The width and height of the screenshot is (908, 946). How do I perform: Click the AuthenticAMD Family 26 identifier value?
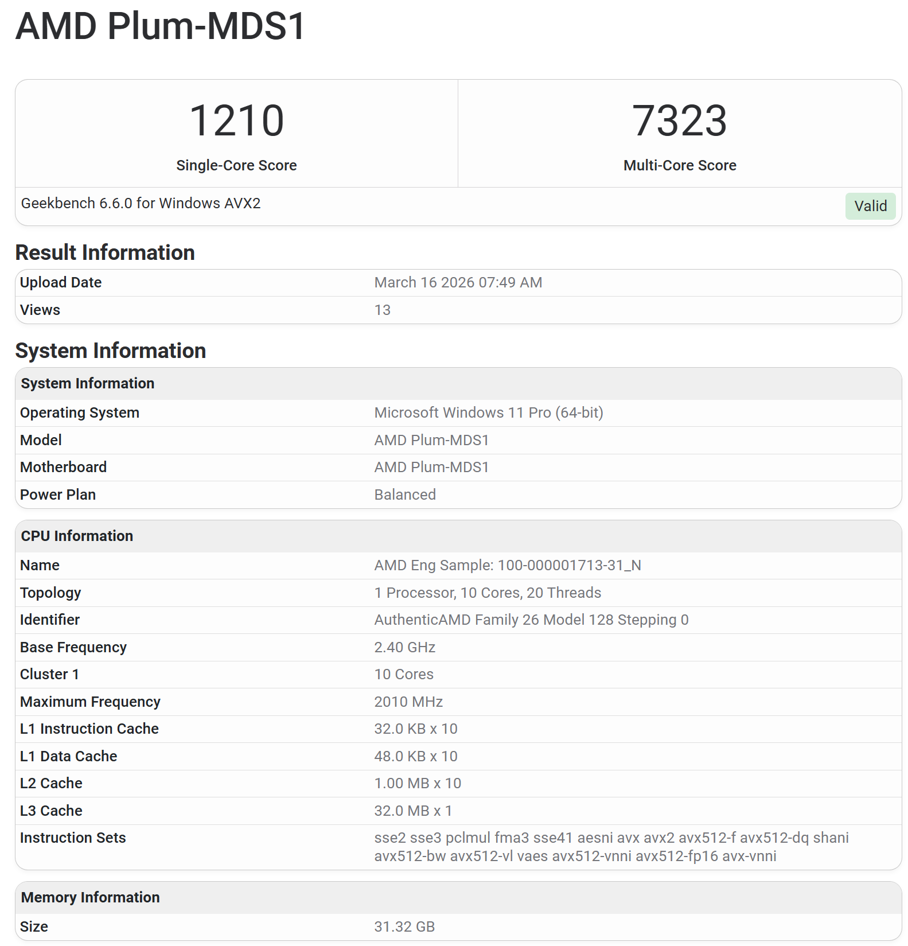(531, 620)
